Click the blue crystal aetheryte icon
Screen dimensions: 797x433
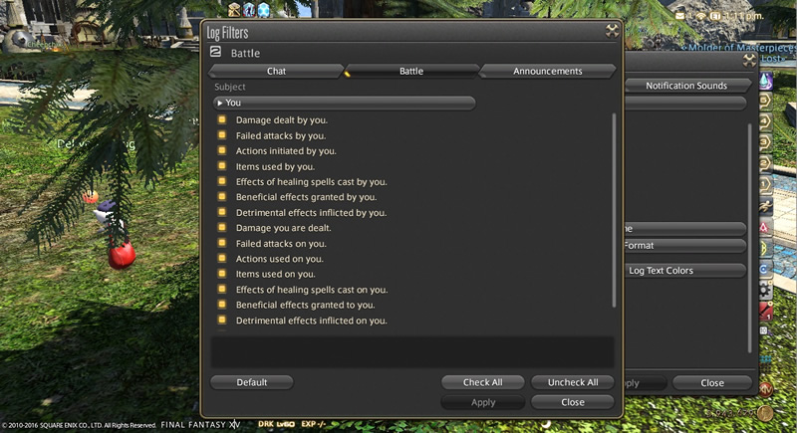[x=765, y=81]
